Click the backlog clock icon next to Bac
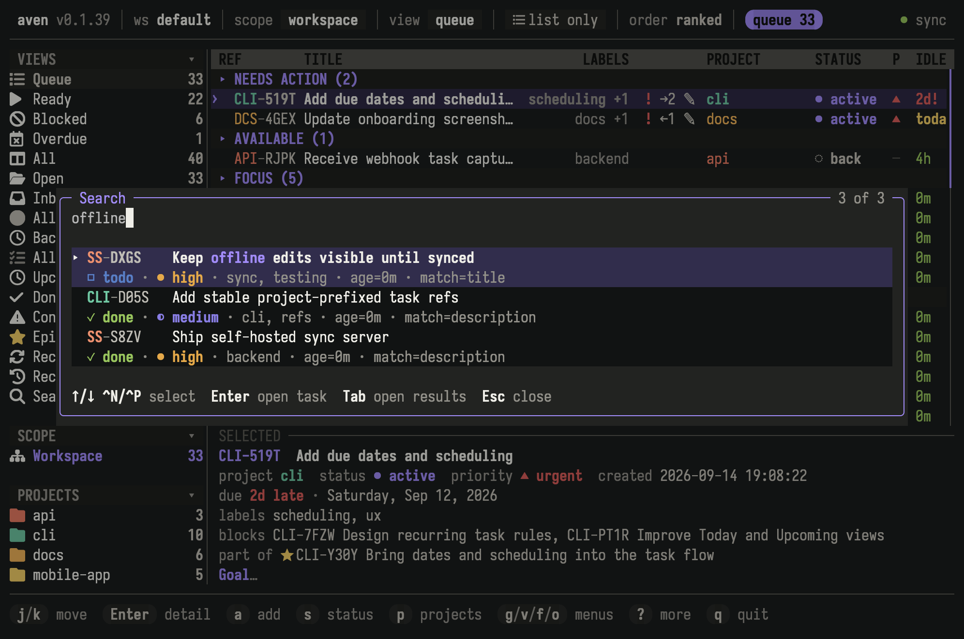 point(17,238)
